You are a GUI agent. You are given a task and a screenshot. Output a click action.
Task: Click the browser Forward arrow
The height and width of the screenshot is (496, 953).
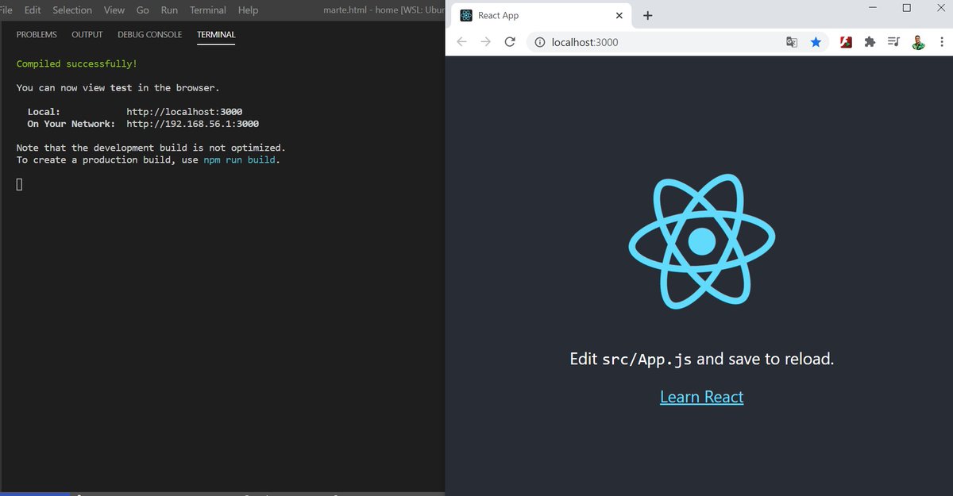coord(486,42)
